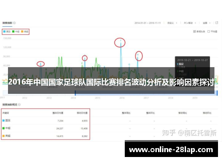Click the value 7,234 in the 国足 row
The height and width of the screenshot is (161, 222).
(60, 121)
